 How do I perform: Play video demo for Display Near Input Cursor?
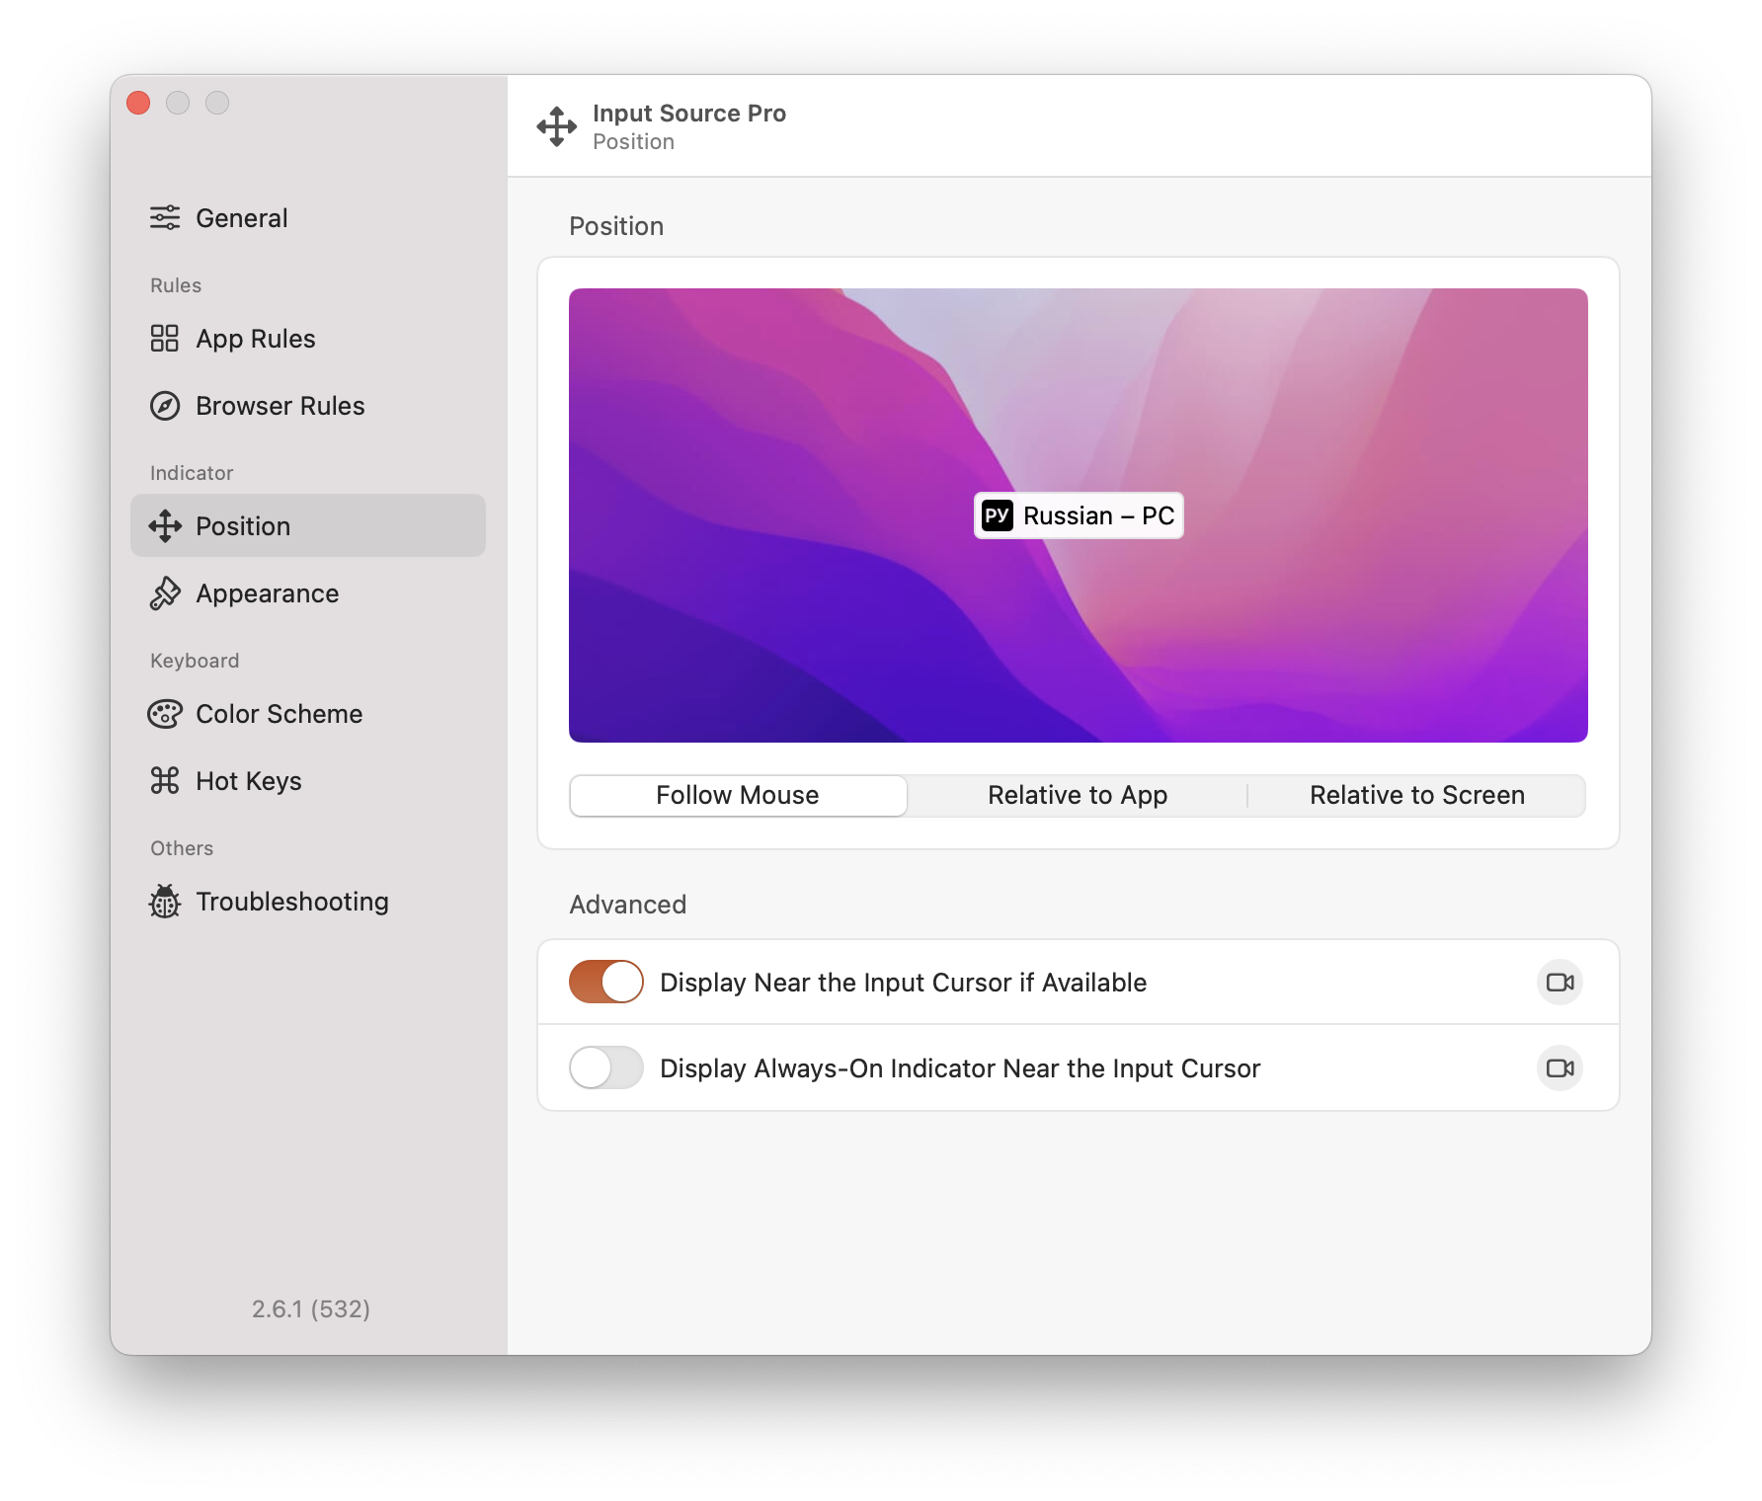click(1561, 983)
